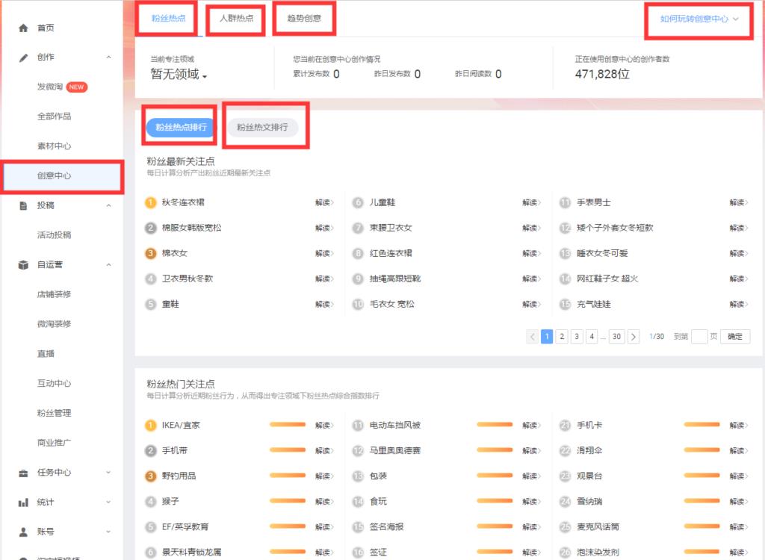The height and width of the screenshot is (560, 765).
Task: Open 店铺装修 in the sidebar
Action: (54, 295)
